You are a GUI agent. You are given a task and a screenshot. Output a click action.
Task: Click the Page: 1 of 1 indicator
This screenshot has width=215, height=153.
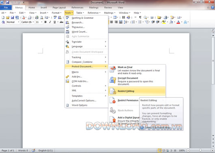click(8, 151)
